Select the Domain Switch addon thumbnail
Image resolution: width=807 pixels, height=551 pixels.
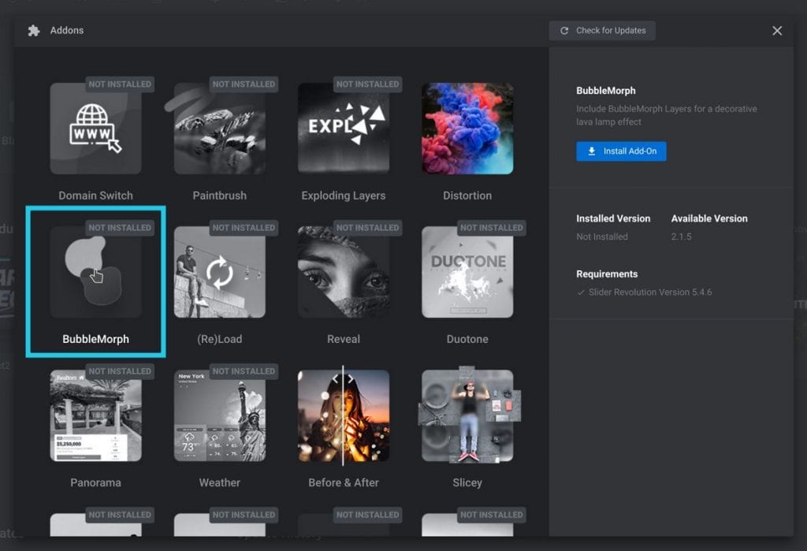click(x=95, y=128)
